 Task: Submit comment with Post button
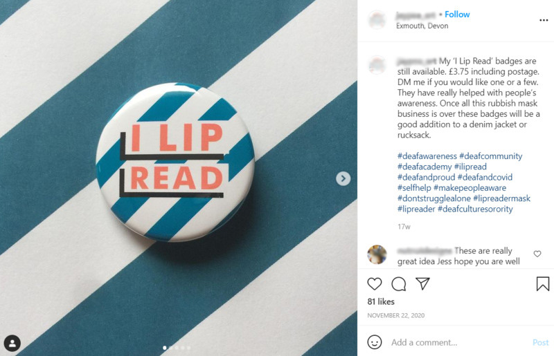pyautogui.click(x=541, y=342)
